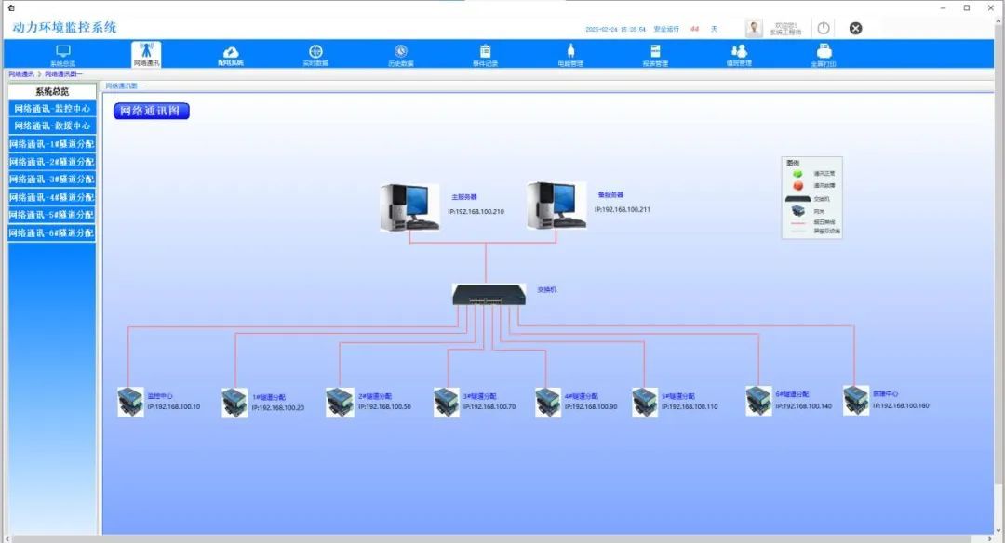Click the 3#隧道分配 gateway device icon
The image size is (1005, 543).
pos(447,403)
